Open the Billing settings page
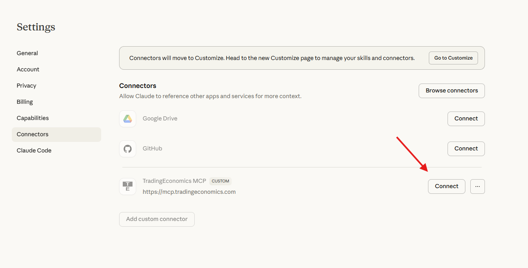This screenshot has height=268, width=528. (25, 102)
